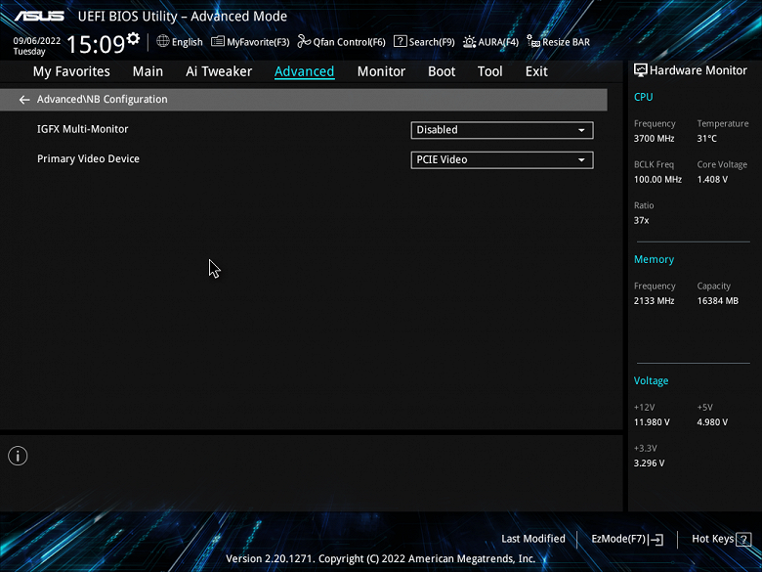
Task: Click the 37x ratio value
Action: point(641,220)
